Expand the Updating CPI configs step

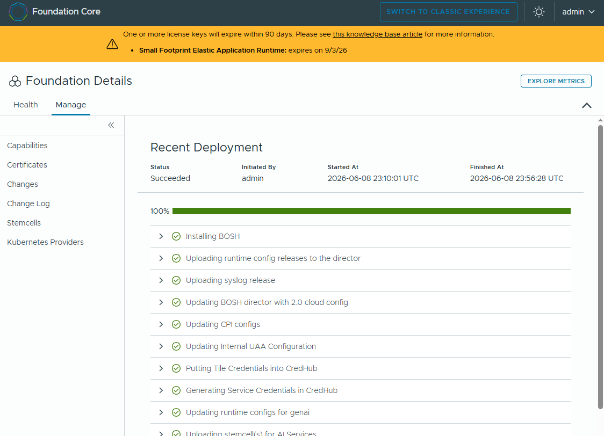[161, 324]
